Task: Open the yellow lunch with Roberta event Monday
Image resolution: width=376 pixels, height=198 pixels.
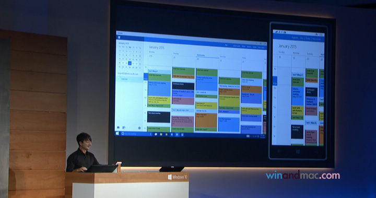Action: click(x=159, y=100)
